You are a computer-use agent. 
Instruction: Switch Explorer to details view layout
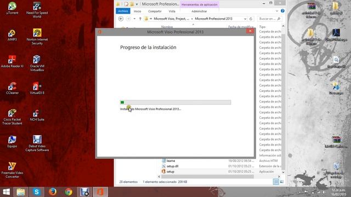coord(276,182)
